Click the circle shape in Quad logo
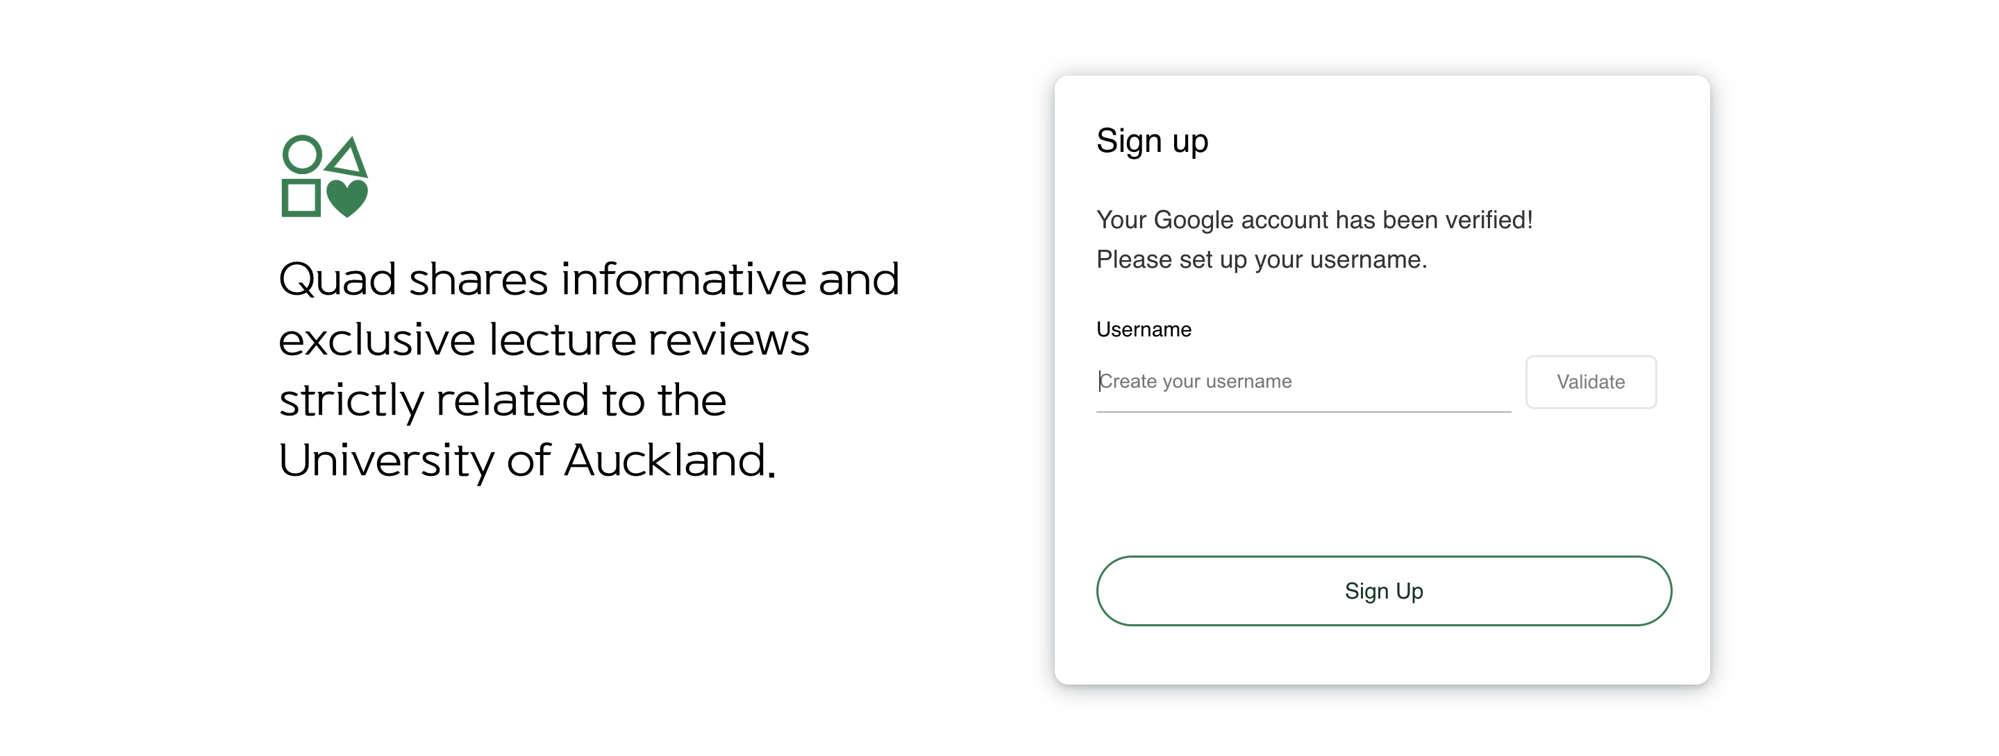 click(x=301, y=154)
